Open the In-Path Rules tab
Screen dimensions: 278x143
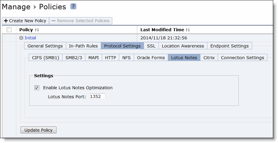pos(83,46)
